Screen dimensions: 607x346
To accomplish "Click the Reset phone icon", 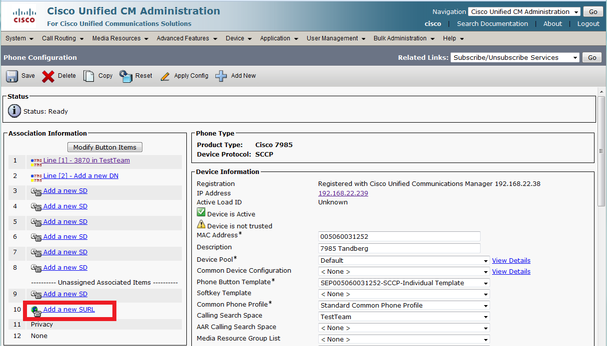I will point(126,76).
